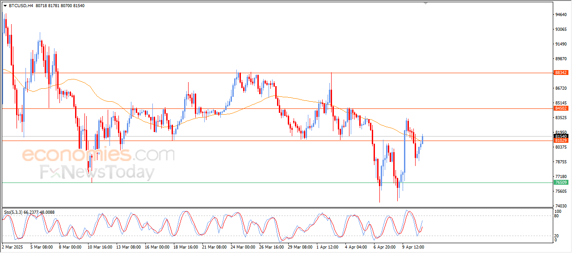The width and height of the screenshot is (572, 253).
Task: Click the 75605 price axis value
Action: [x=561, y=191]
